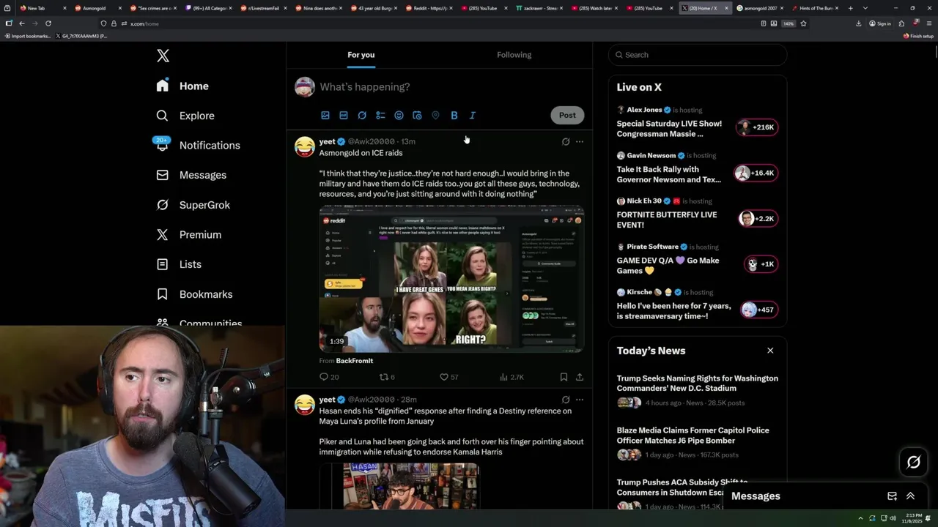Screen dimensions: 938x527
Task: View analytics showing 2.7K views
Action: 512,377
